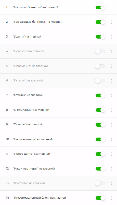Select the "Пресс-центр" на главной row text

tap(31, 154)
